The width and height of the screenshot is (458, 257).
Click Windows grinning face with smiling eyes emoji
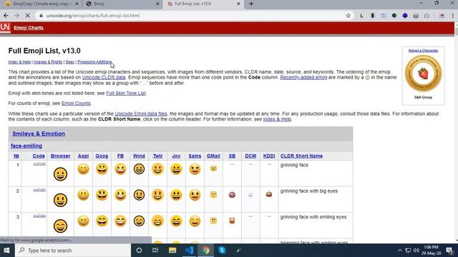(x=139, y=221)
